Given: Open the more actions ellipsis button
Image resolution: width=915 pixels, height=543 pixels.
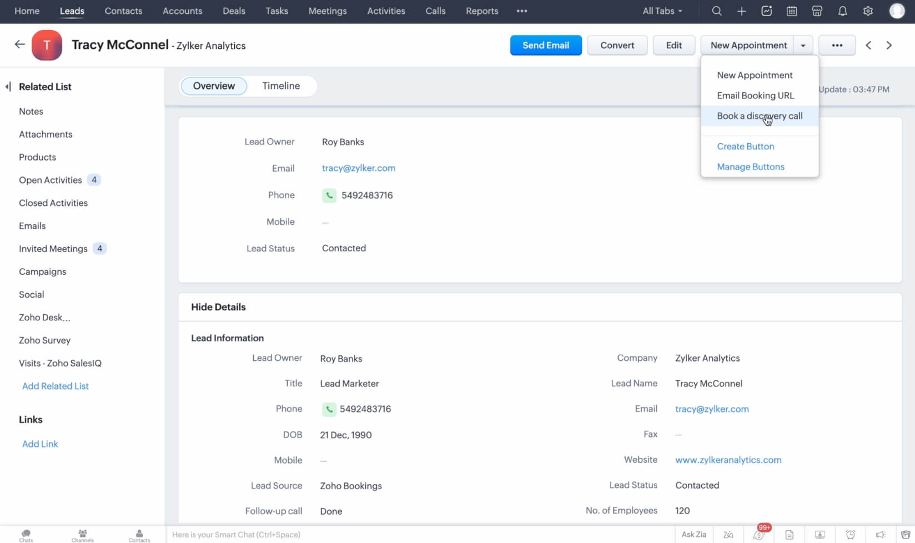Looking at the screenshot, I should point(837,46).
